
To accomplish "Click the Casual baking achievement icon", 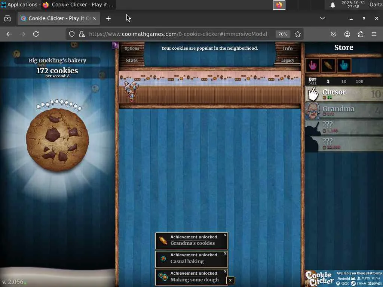I will [x=163, y=259].
